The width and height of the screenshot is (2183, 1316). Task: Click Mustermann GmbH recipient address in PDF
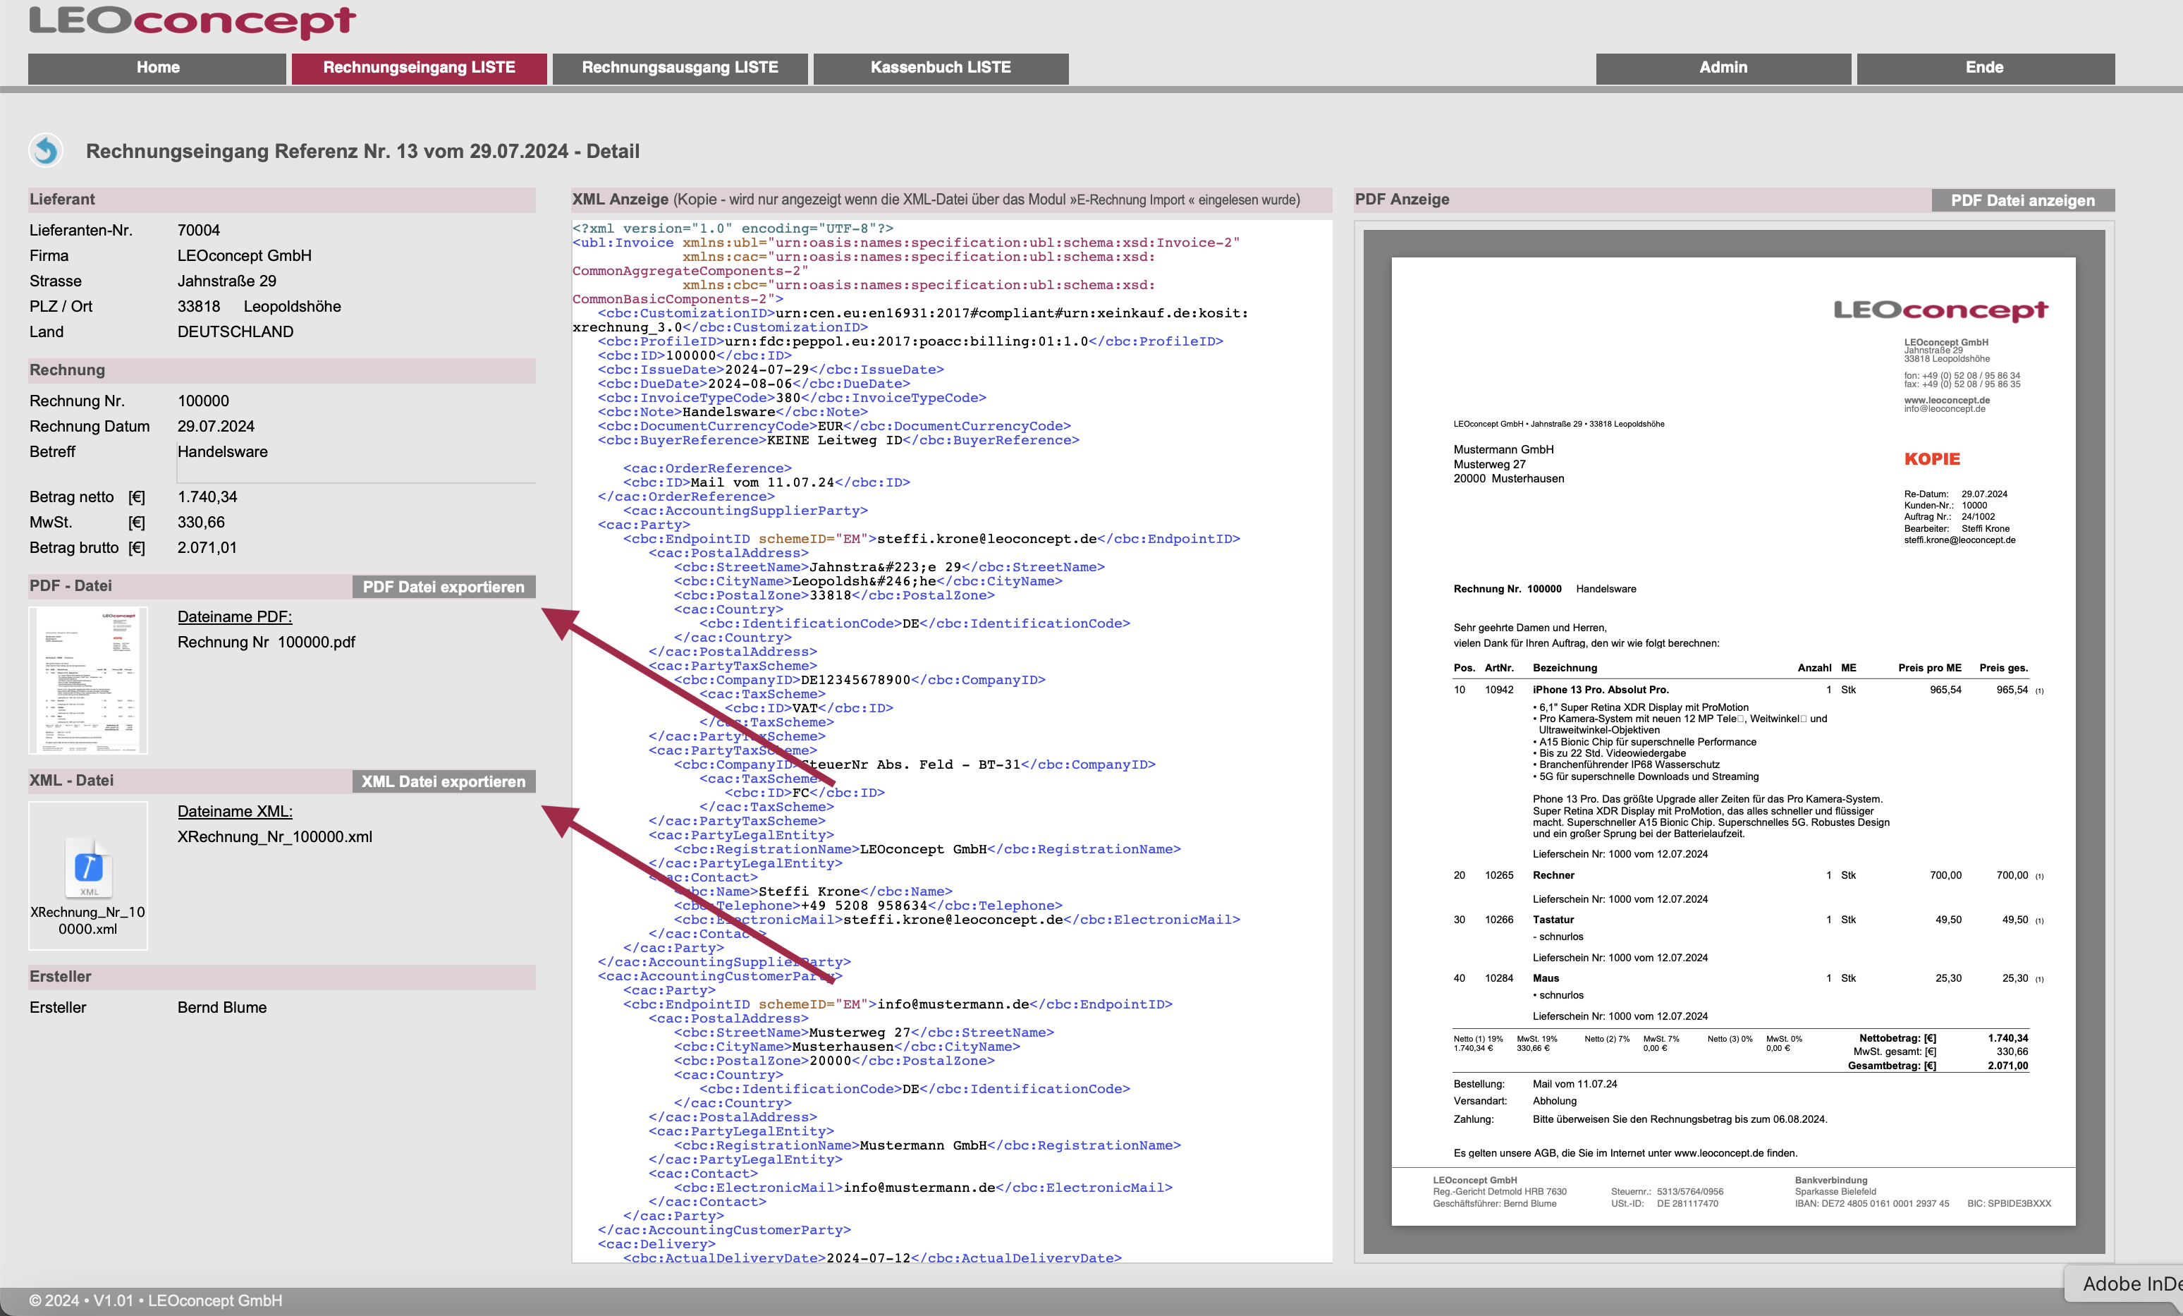tap(1509, 464)
